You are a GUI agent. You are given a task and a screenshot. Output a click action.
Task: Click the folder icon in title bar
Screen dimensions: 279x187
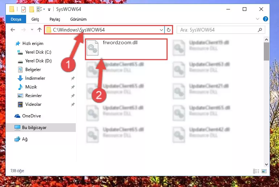tap(12, 9)
